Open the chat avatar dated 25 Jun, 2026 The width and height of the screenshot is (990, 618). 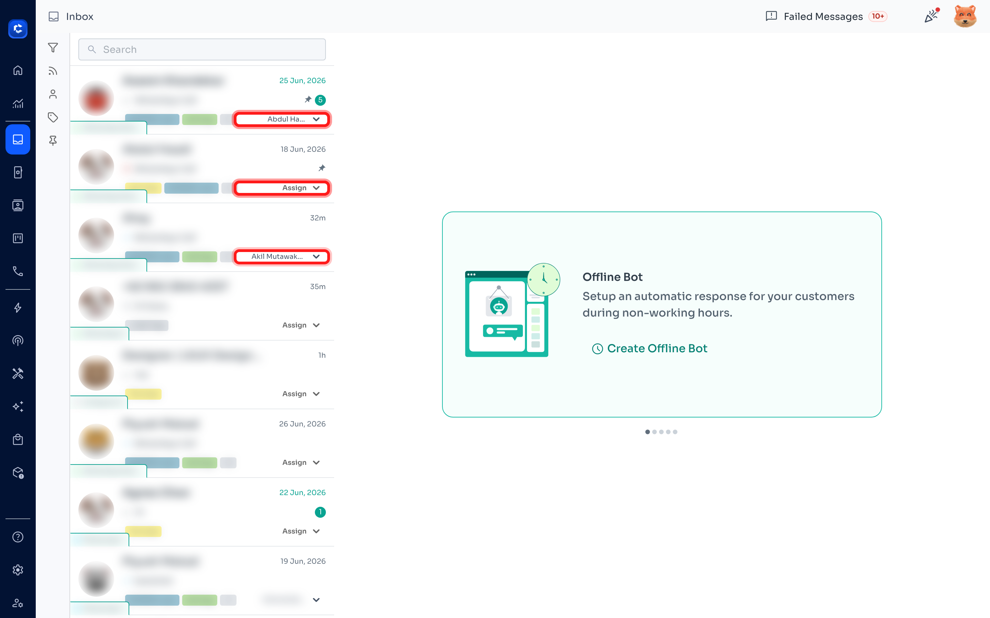[x=96, y=99]
